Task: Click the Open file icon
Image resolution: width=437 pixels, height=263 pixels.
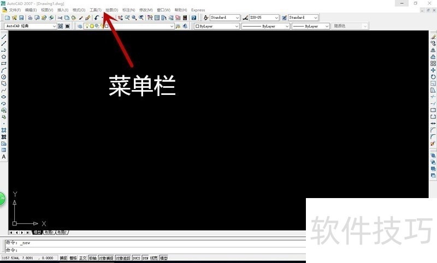Action: pyautogui.click(x=14, y=17)
